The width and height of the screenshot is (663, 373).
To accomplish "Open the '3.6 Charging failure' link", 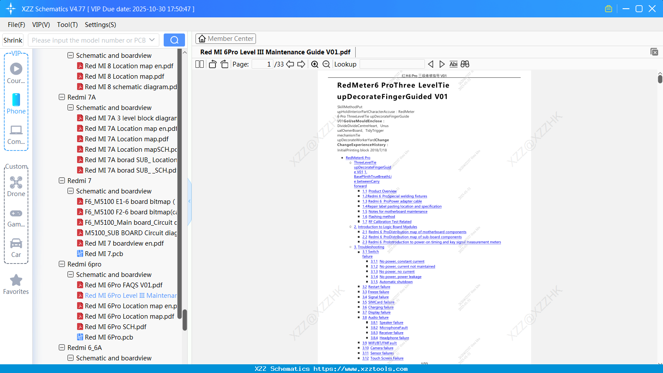I will [x=378, y=307].
